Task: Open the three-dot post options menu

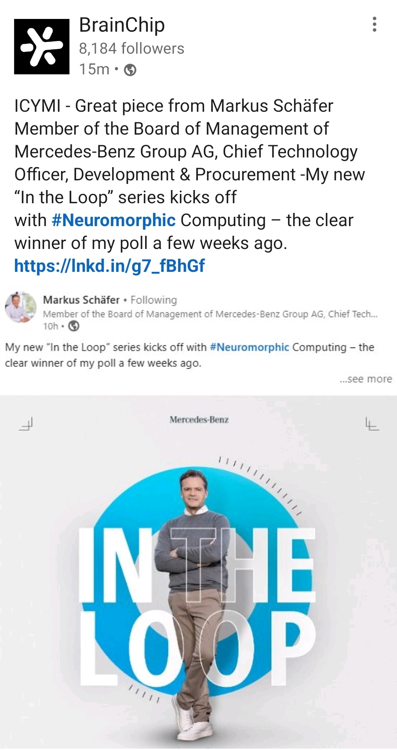Action: pyautogui.click(x=374, y=25)
